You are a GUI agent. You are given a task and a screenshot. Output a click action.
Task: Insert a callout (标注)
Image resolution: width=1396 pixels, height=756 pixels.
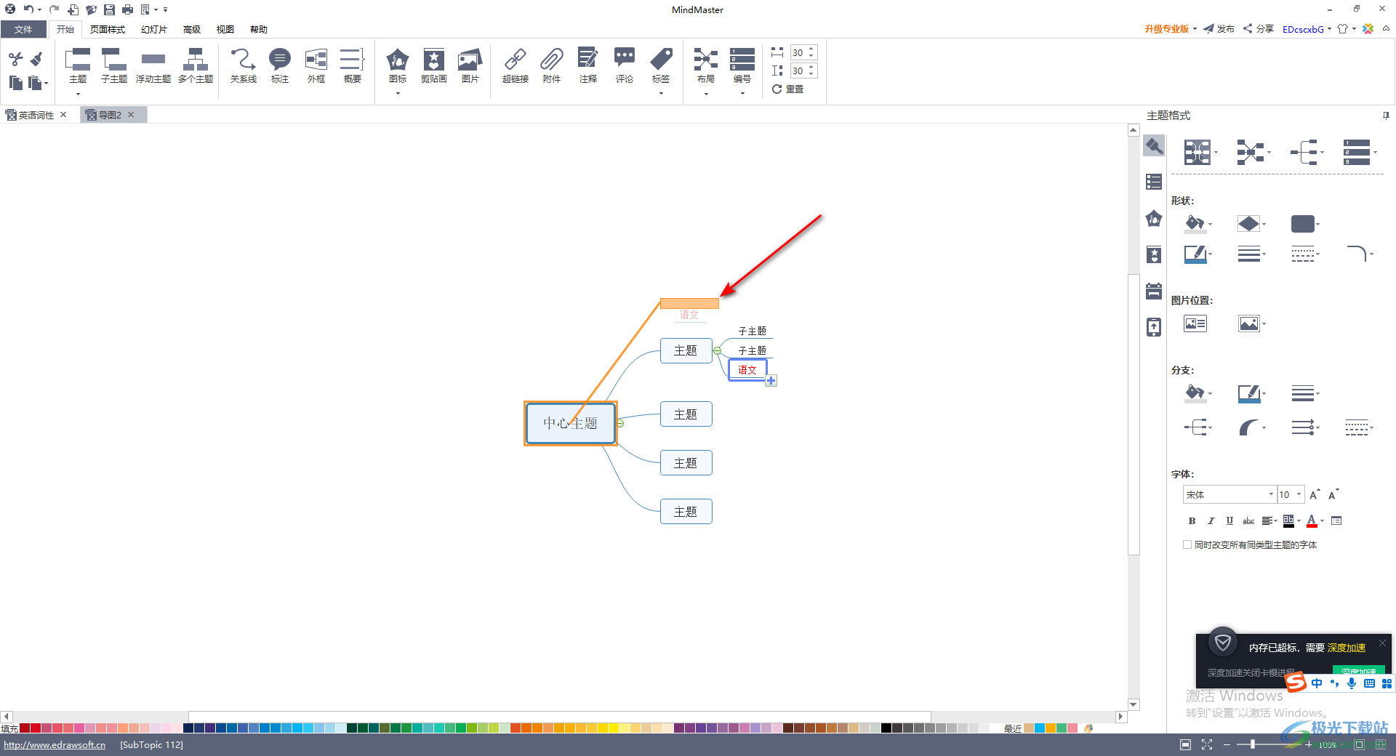click(280, 65)
